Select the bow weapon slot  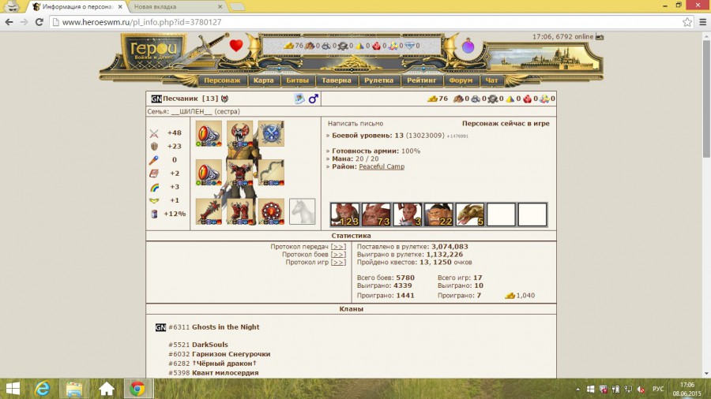point(271,173)
